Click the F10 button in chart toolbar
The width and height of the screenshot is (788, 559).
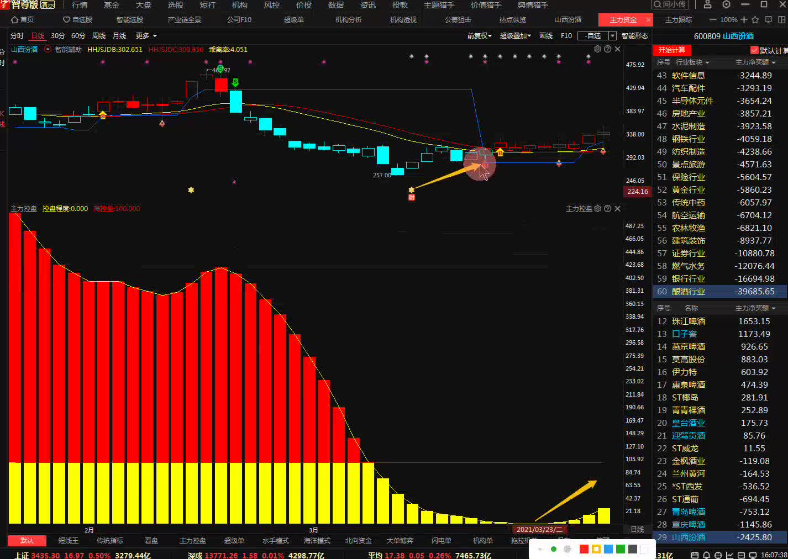566,36
